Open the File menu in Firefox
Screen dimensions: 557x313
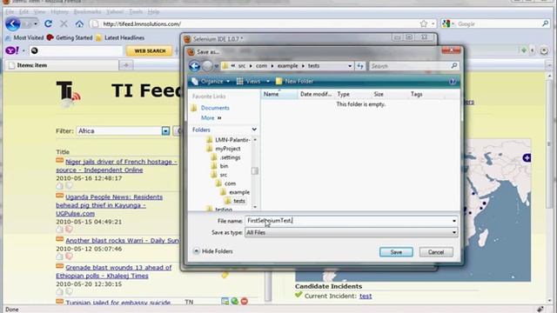(10, 11)
